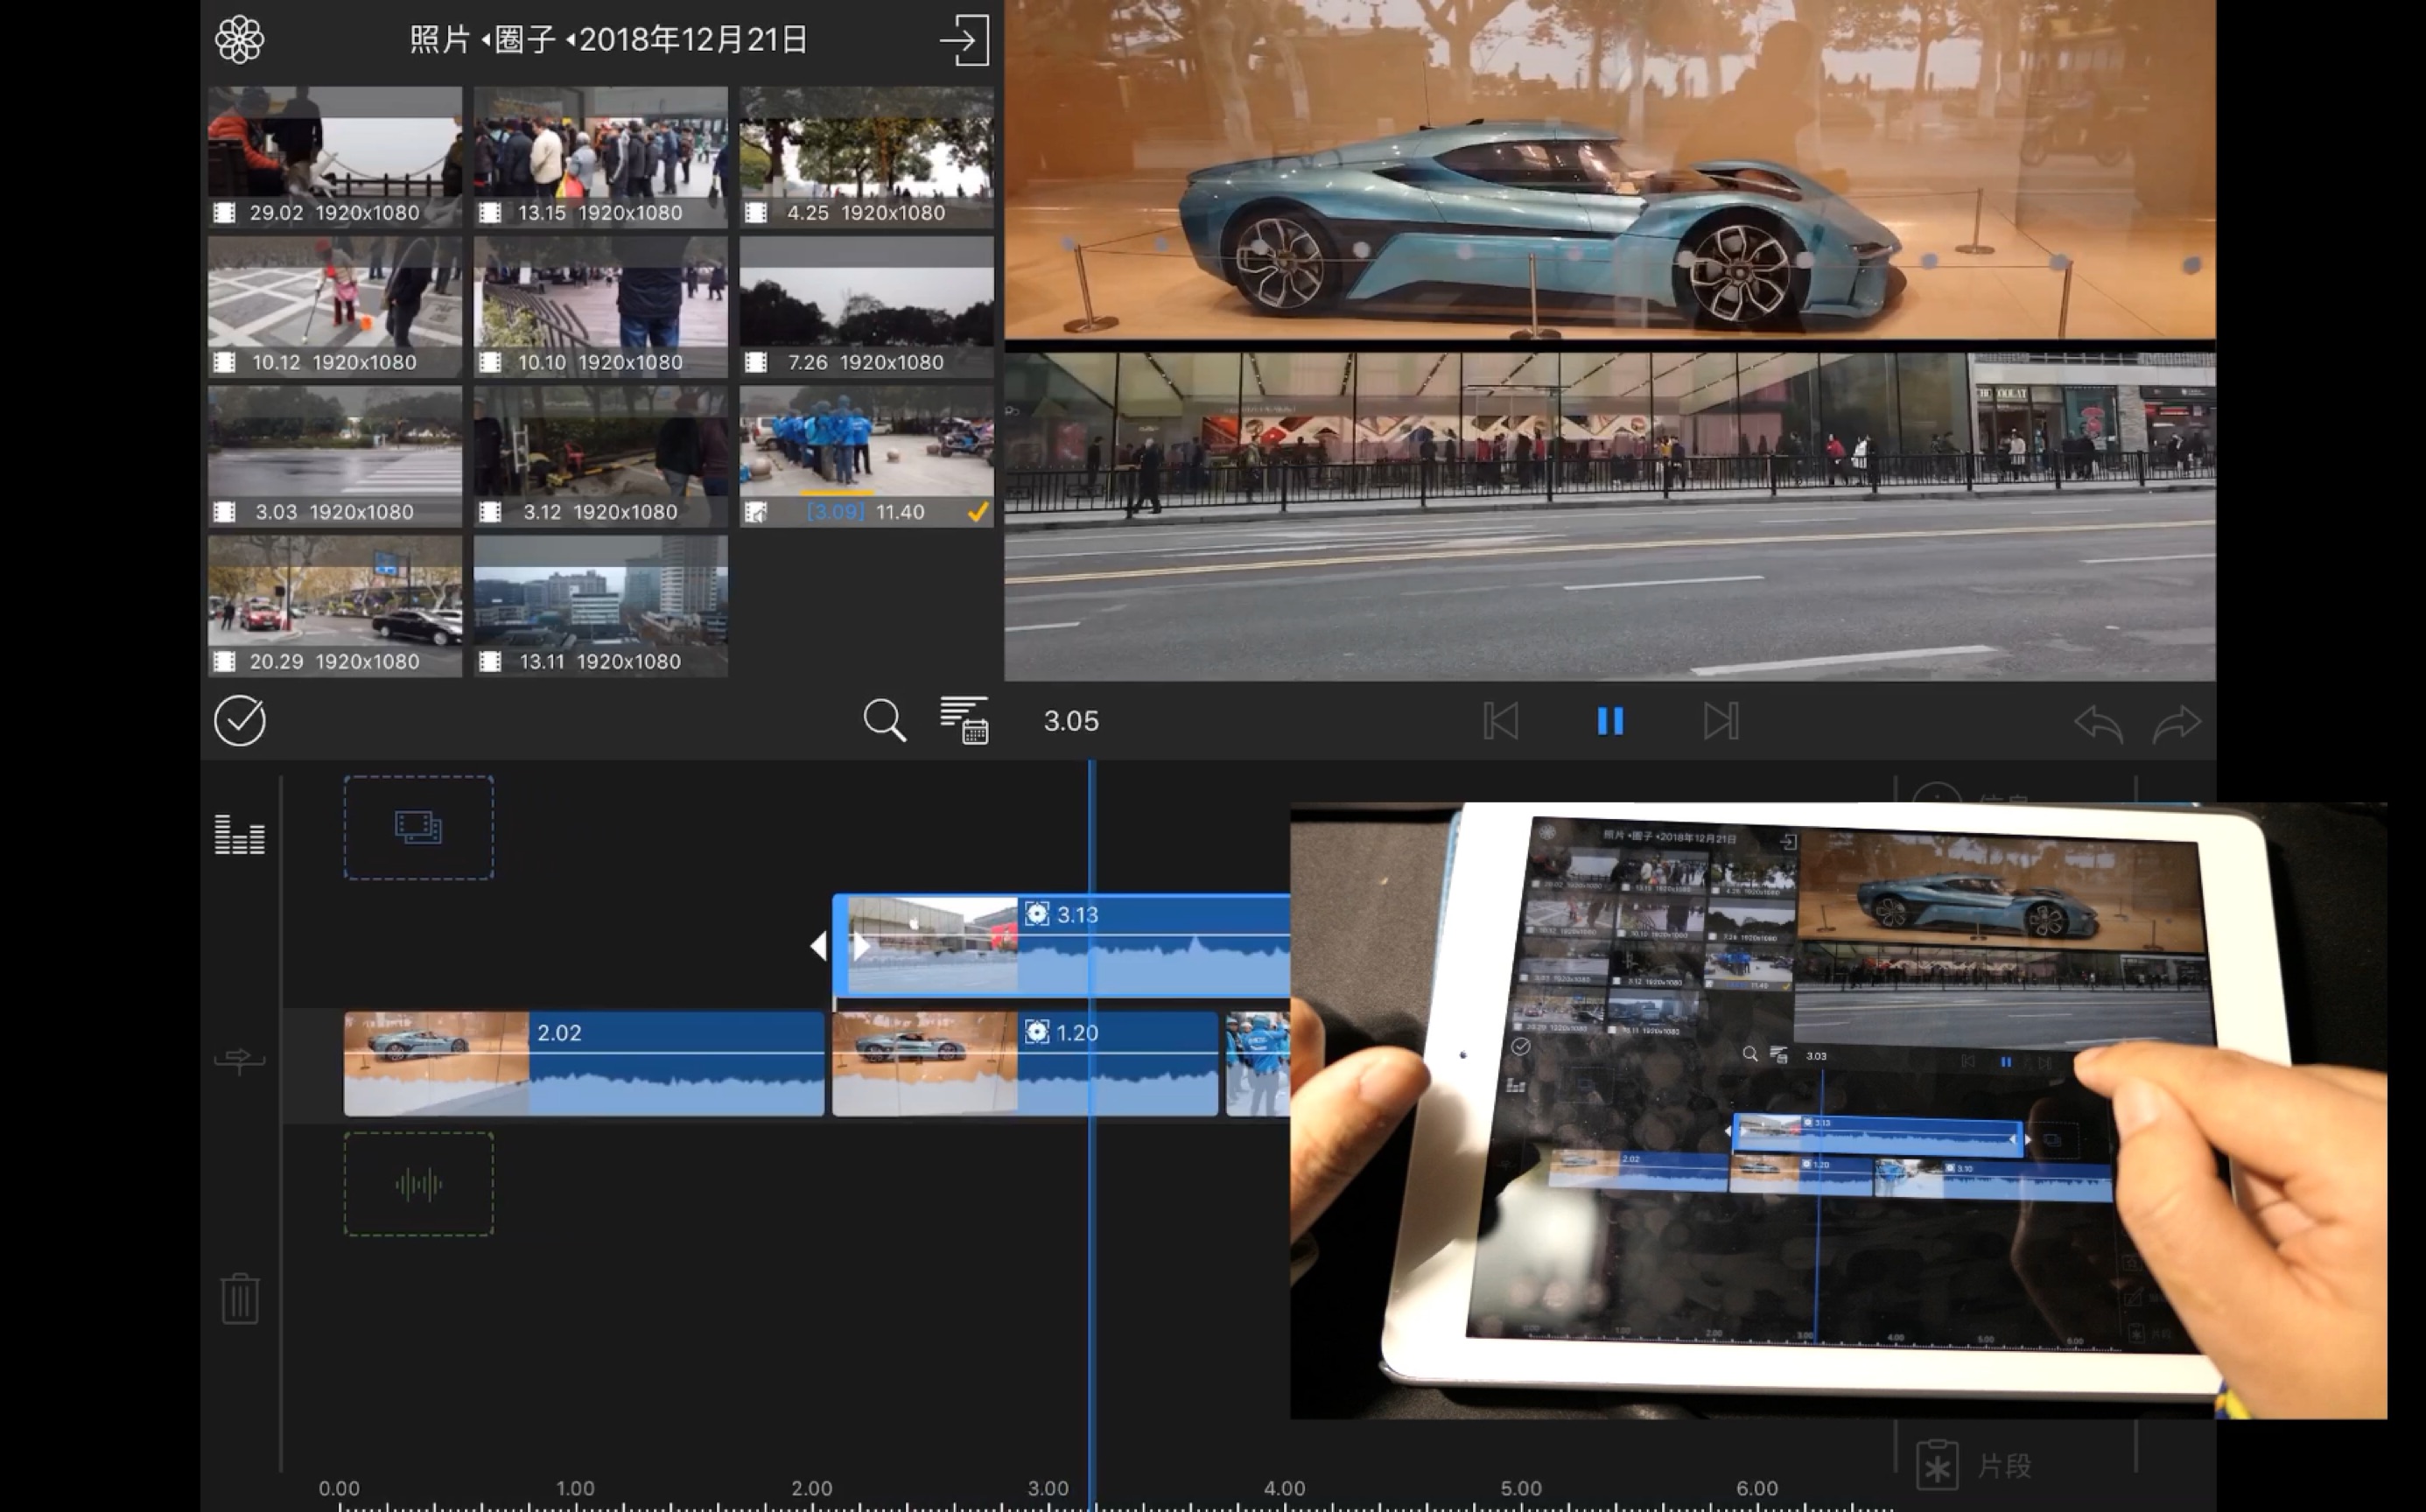
Task: Select the 29.02 video thumbnail
Action: pos(335,155)
